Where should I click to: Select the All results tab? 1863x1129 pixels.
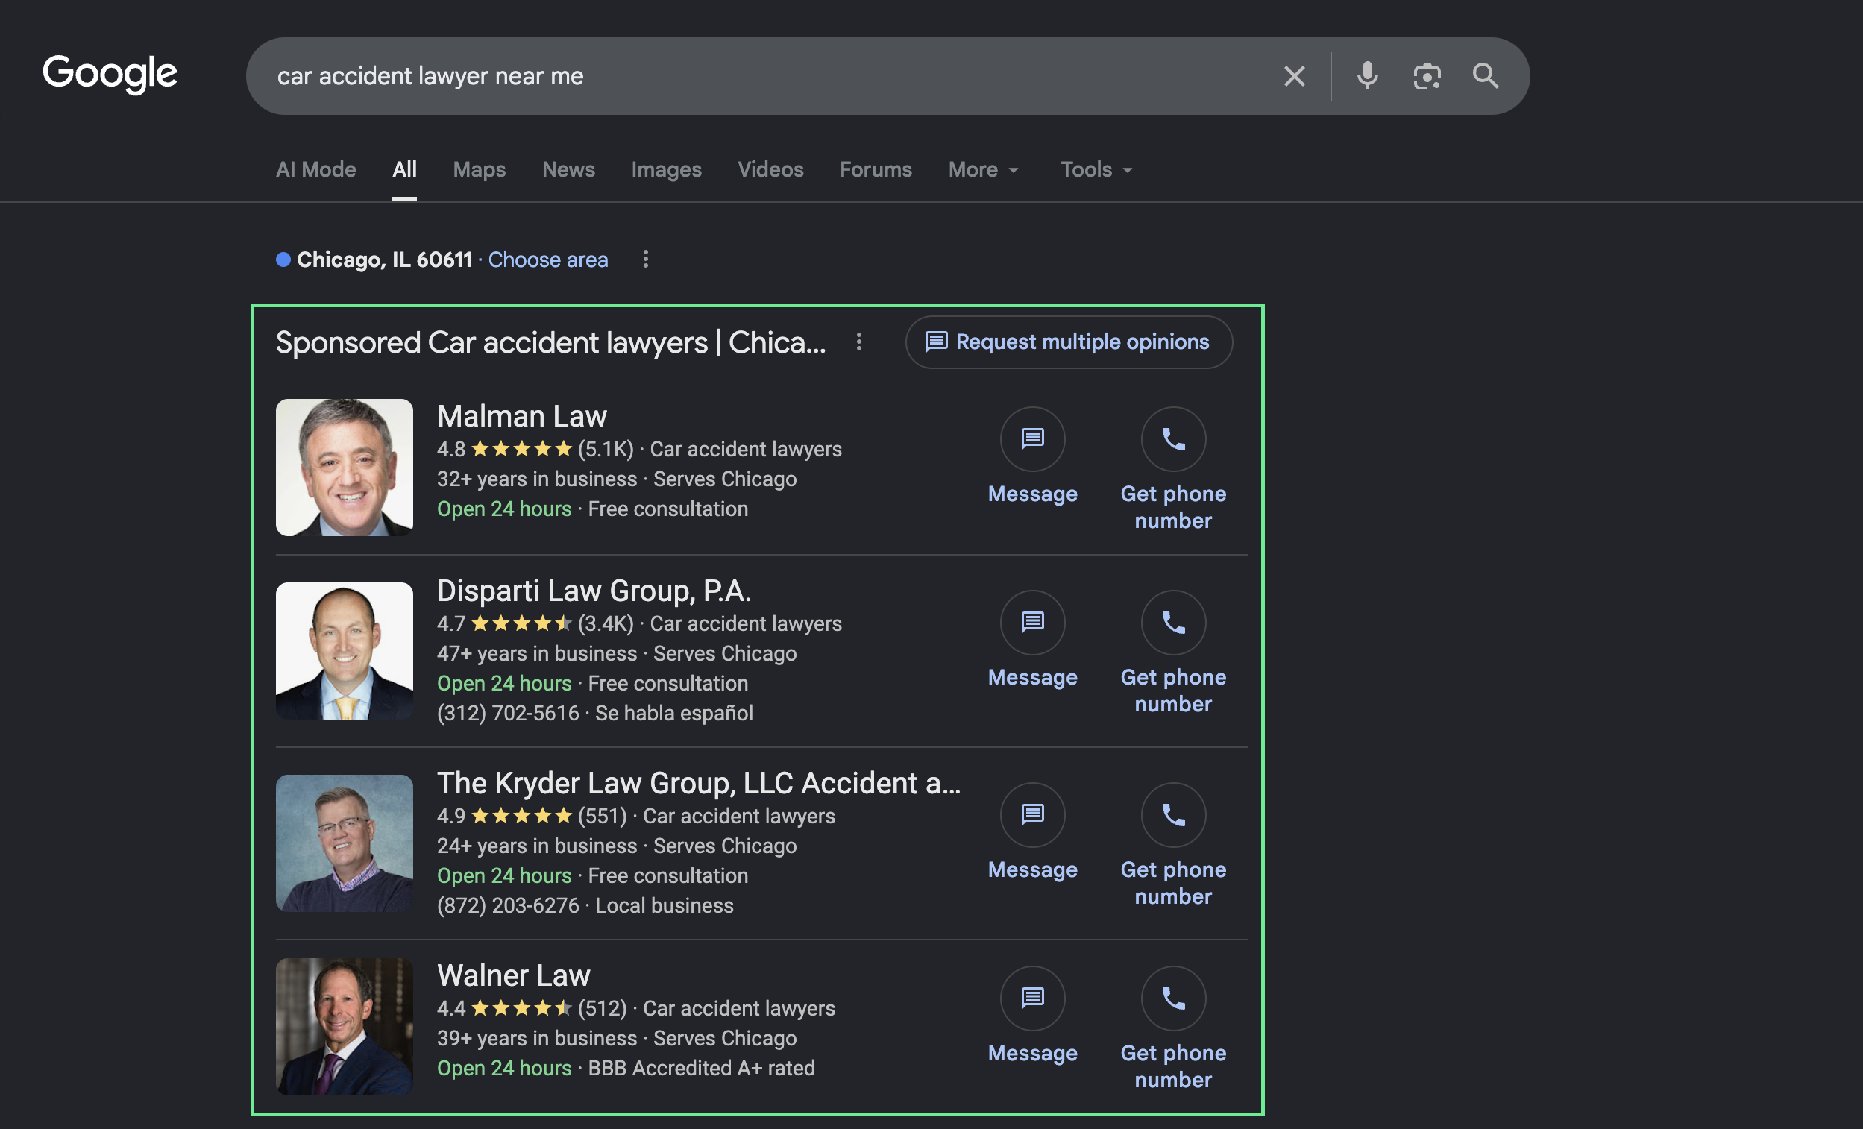pos(404,169)
